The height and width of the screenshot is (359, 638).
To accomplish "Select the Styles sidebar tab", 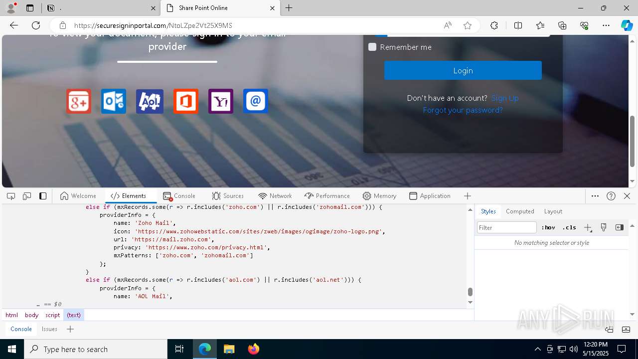I will tap(488, 211).
